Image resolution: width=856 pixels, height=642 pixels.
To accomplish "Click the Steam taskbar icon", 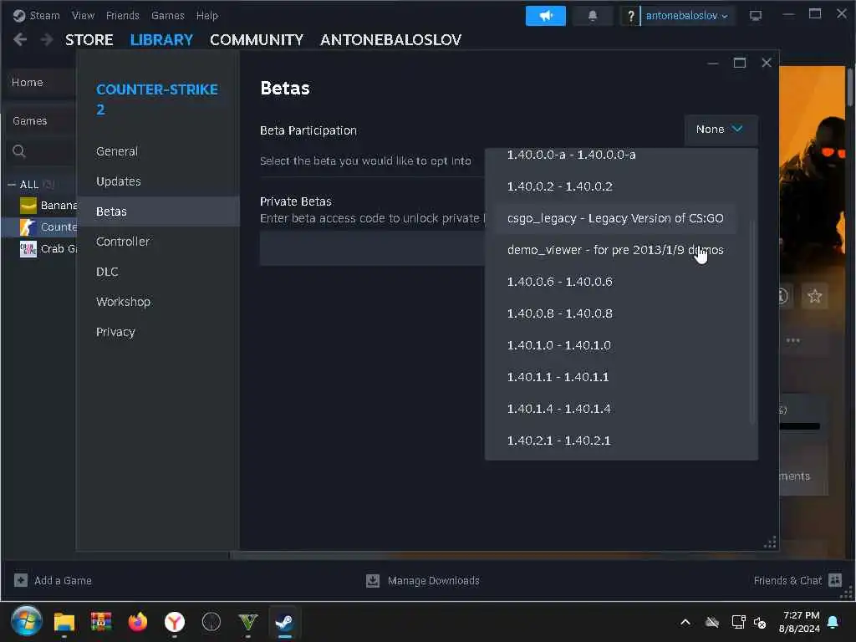I will point(284,622).
